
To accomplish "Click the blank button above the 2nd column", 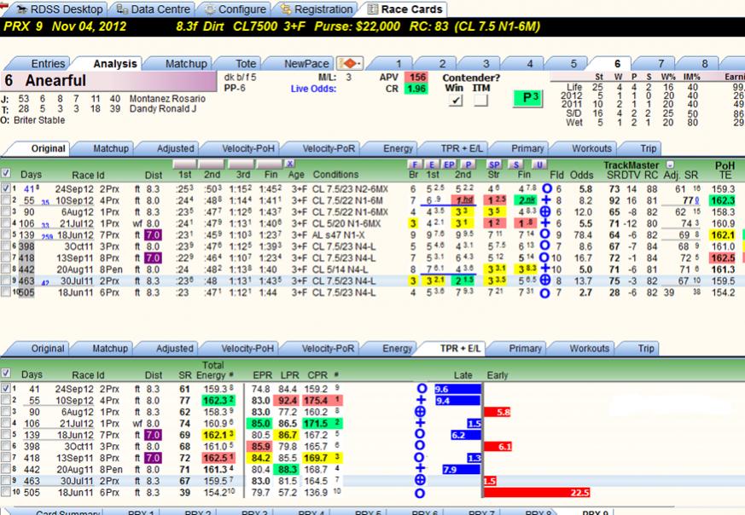I will pyautogui.click(x=212, y=165).
